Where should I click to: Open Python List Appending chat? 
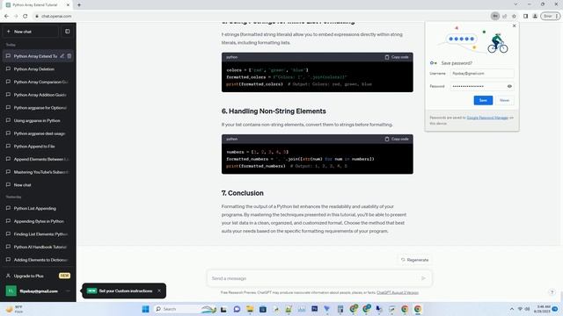(x=38, y=208)
